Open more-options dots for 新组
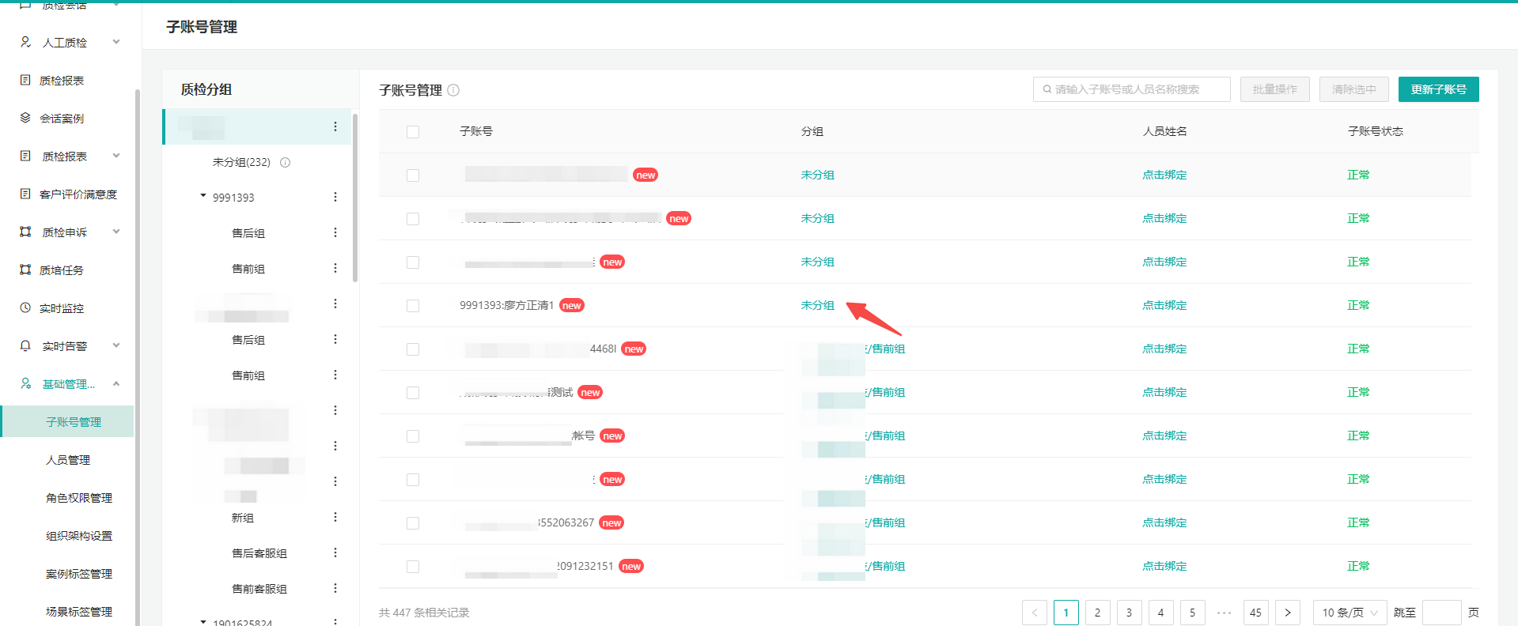1518x626 pixels. pyautogui.click(x=335, y=517)
